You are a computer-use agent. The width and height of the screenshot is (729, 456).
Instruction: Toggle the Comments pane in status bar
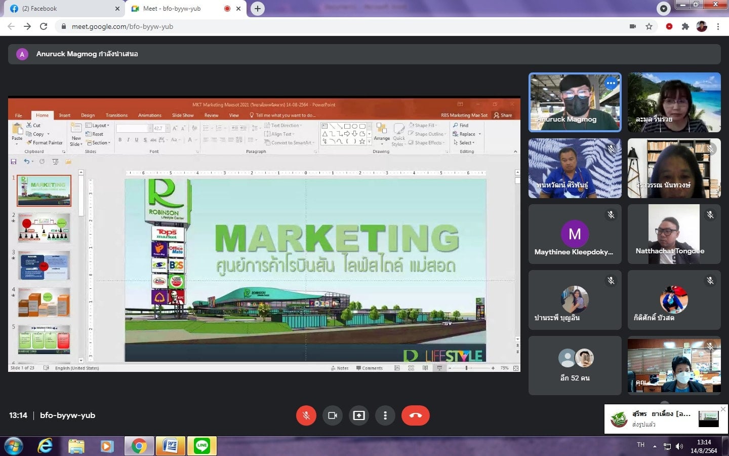[370, 368]
